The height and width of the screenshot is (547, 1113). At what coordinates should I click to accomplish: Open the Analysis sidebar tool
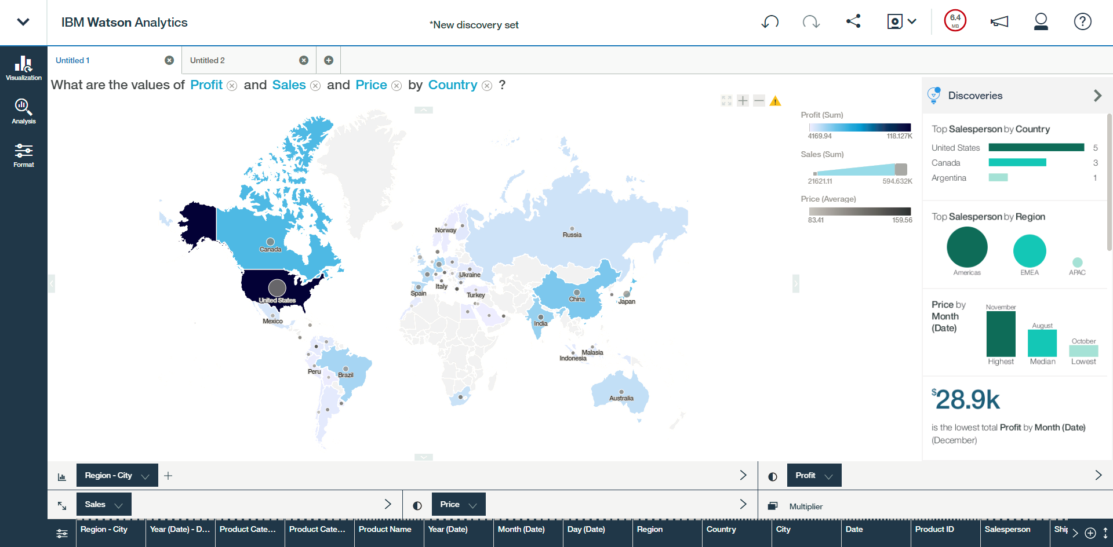point(23,111)
